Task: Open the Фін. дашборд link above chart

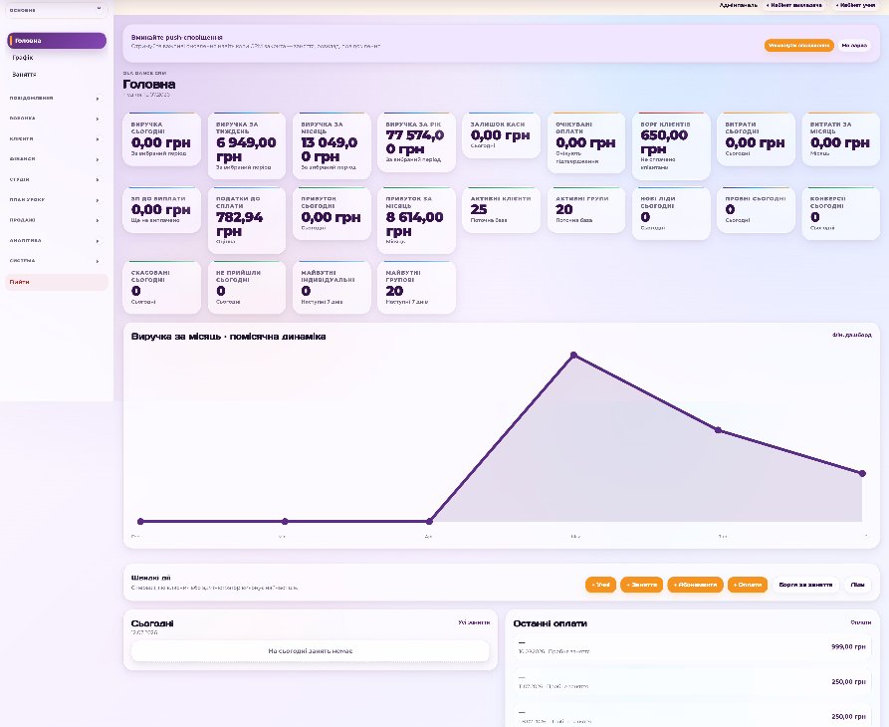Action: pyautogui.click(x=851, y=336)
